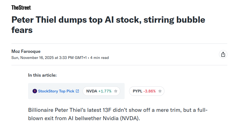Image resolution: width=244 pixels, height=124 pixels.
Task: Click the NVDA +1.77% change value
Action: tap(105, 91)
